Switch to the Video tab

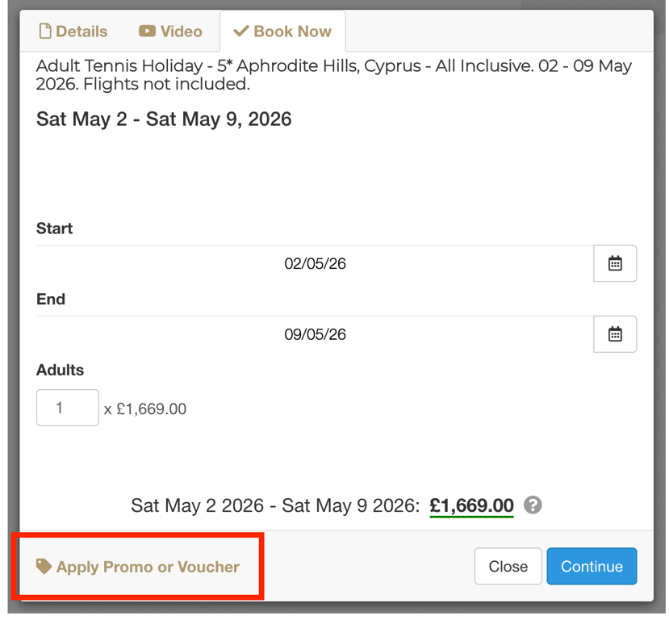coord(170,31)
